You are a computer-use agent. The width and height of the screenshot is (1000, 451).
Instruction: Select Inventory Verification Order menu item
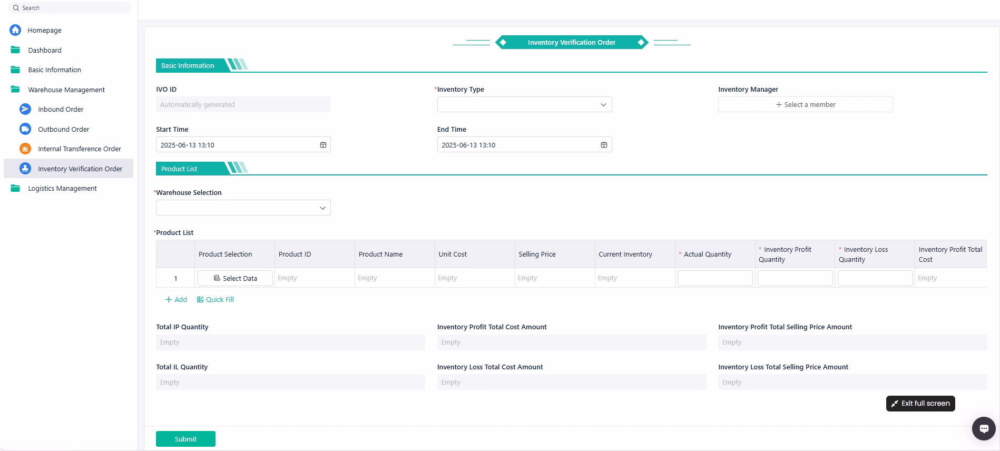80,169
